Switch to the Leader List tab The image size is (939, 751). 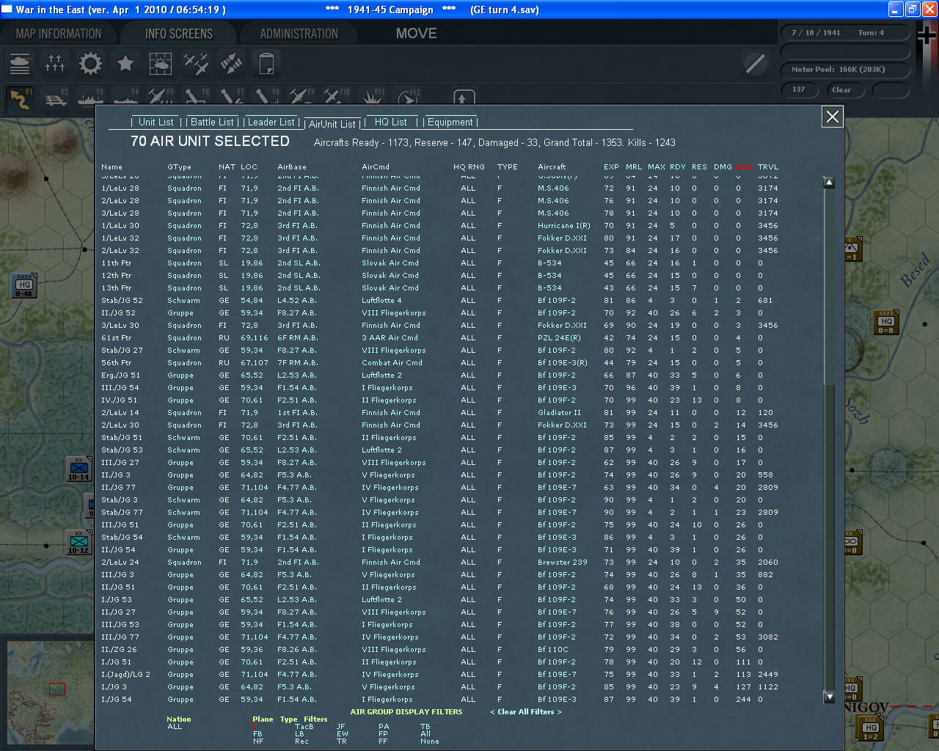271,122
